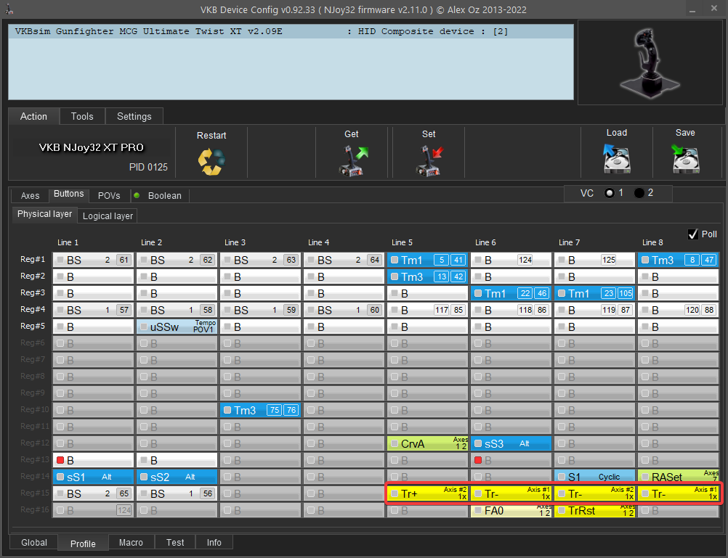Click the Save profile disk icon
Viewport: 728px width, 558px height.
[x=685, y=158]
